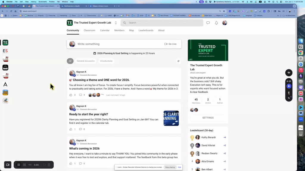Pause the Loom recording
The image size is (305, 171).
(24, 165)
